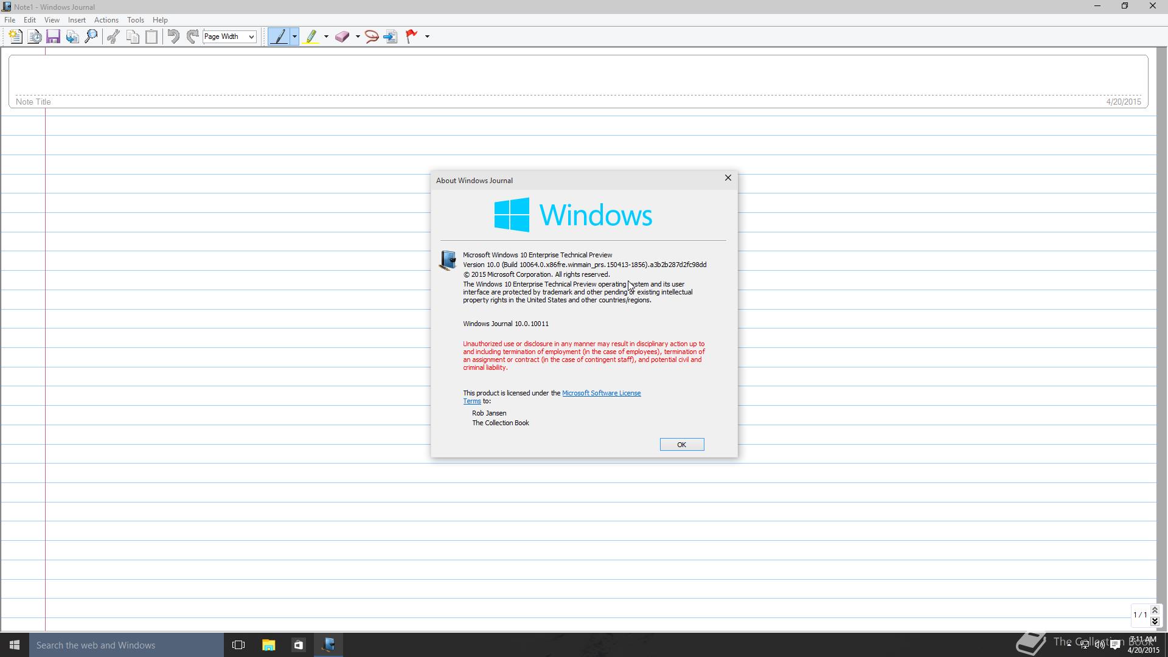Close the About Windows Journal dialog
Viewport: 1168px width, 657px height.
click(x=728, y=178)
